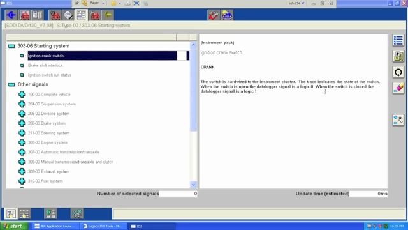Image resolution: width=408 pixels, height=230 pixels.
Task: Click the signal list scroll down arrow
Action: [193, 185]
